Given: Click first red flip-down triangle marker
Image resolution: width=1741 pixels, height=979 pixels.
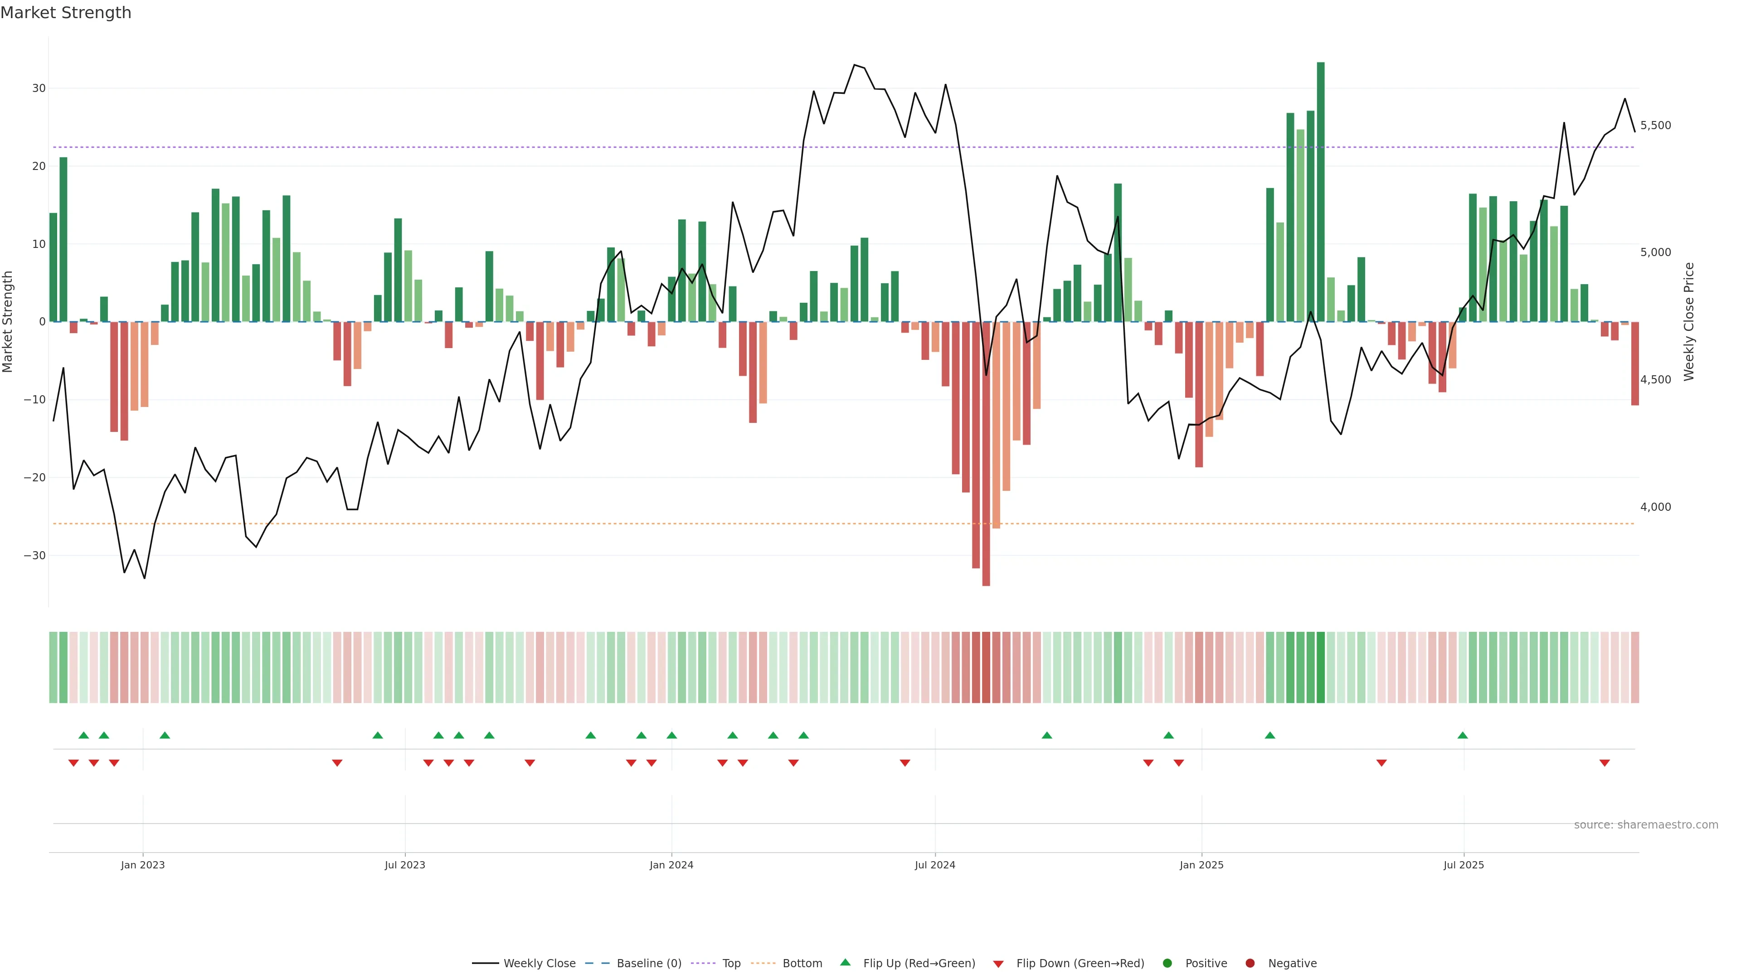Looking at the screenshot, I should [x=73, y=763].
